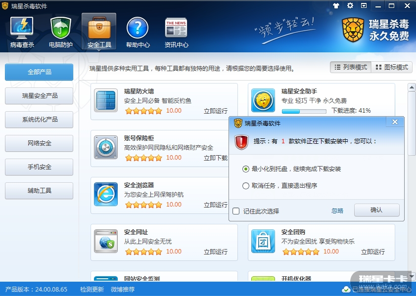Click the 高效保护网民隐私和网络财产安全 description
The height and width of the screenshot is (296, 416).
[169, 148]
